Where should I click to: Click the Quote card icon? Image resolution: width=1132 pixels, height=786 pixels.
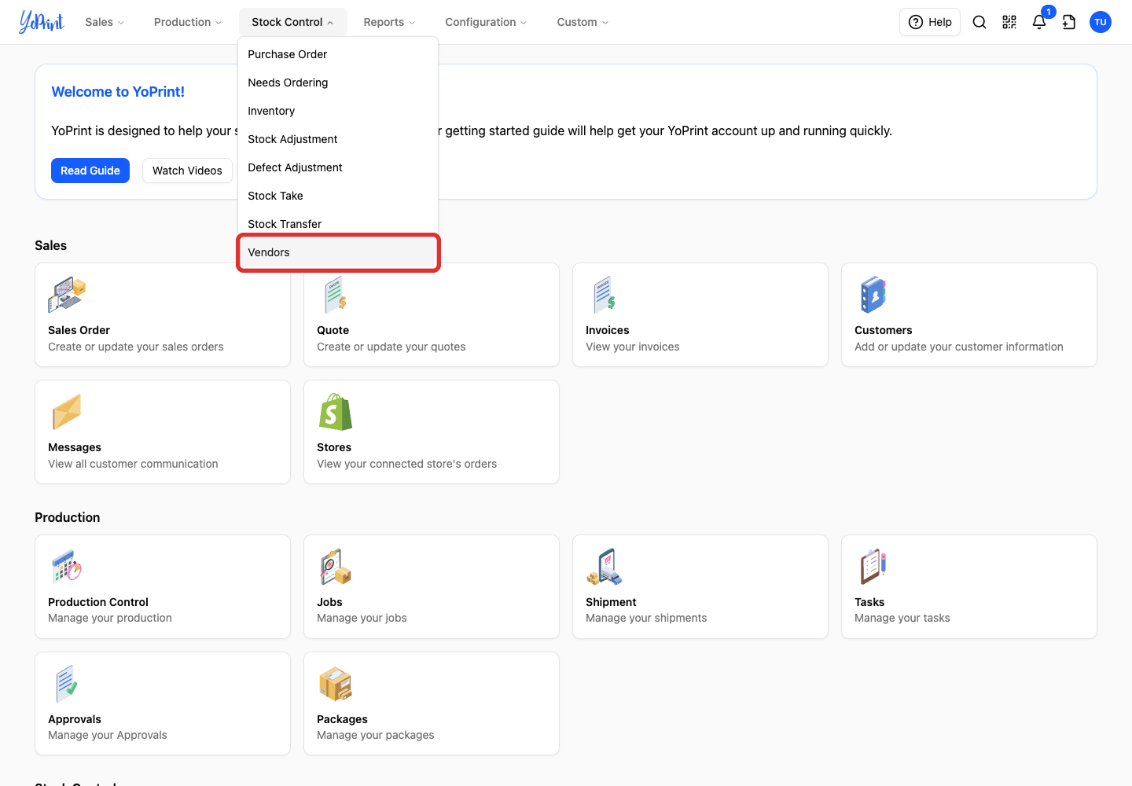(x=336, y=296)
